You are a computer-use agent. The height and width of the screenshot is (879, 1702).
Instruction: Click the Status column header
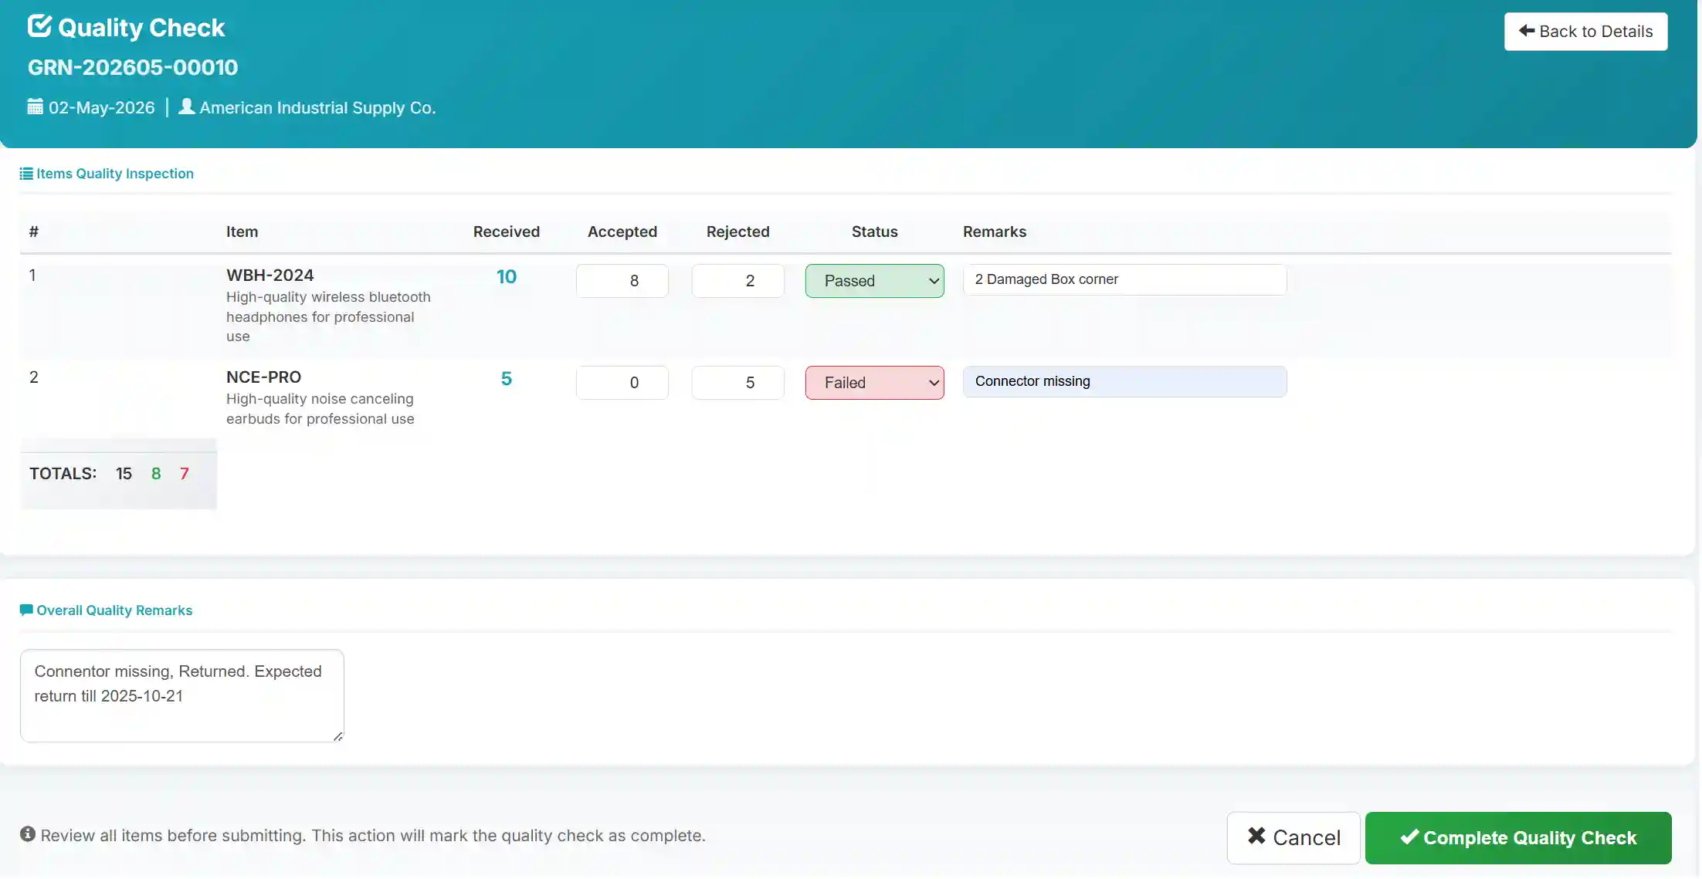874,232
